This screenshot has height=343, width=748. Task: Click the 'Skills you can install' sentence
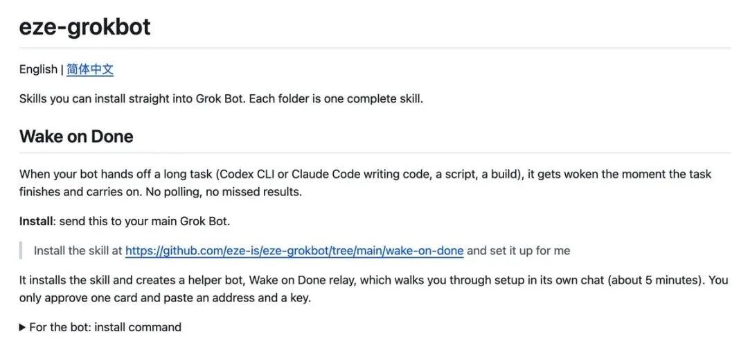[222, 99]
